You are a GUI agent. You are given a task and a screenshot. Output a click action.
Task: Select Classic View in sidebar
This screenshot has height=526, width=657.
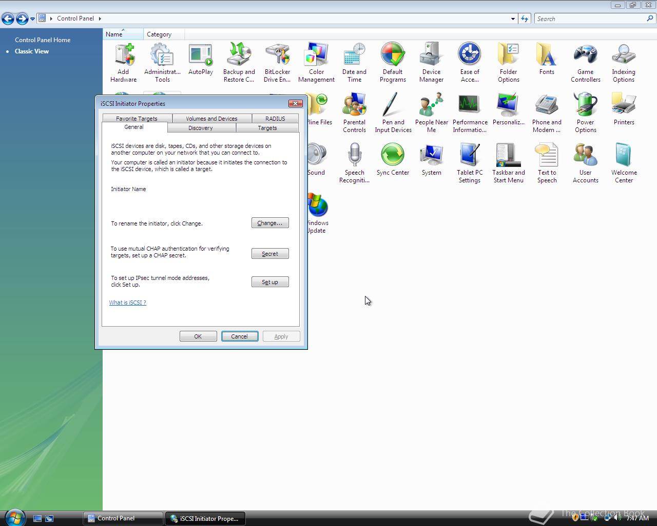click(32, 51)
